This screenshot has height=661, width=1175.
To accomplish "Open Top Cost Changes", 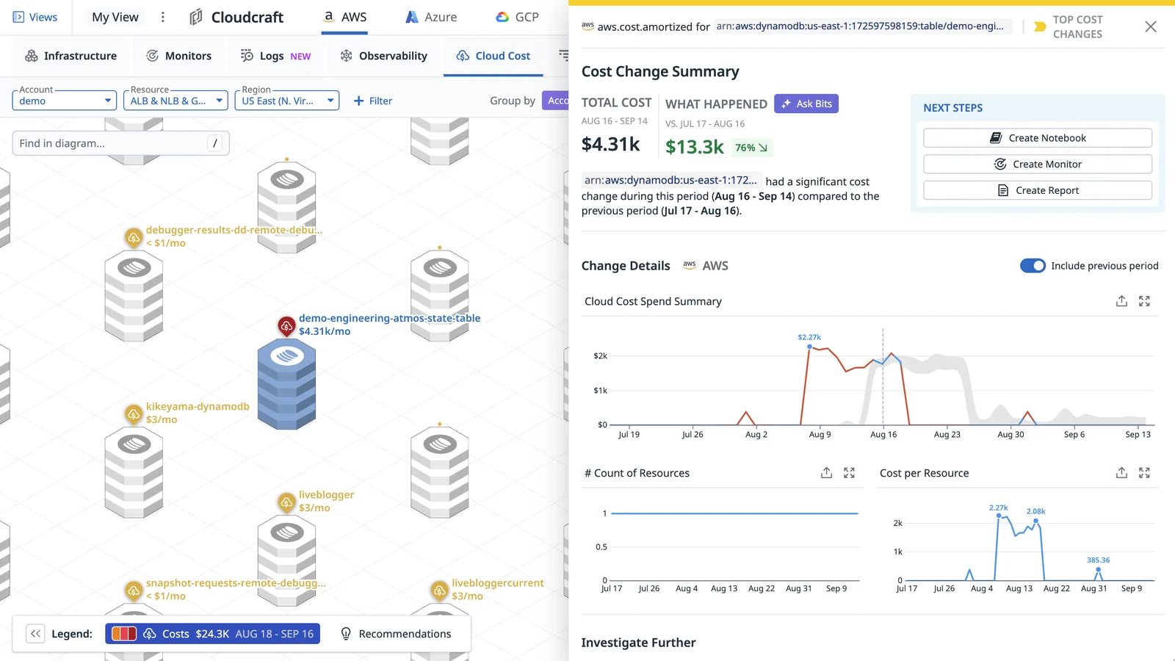I will 1069,26.
